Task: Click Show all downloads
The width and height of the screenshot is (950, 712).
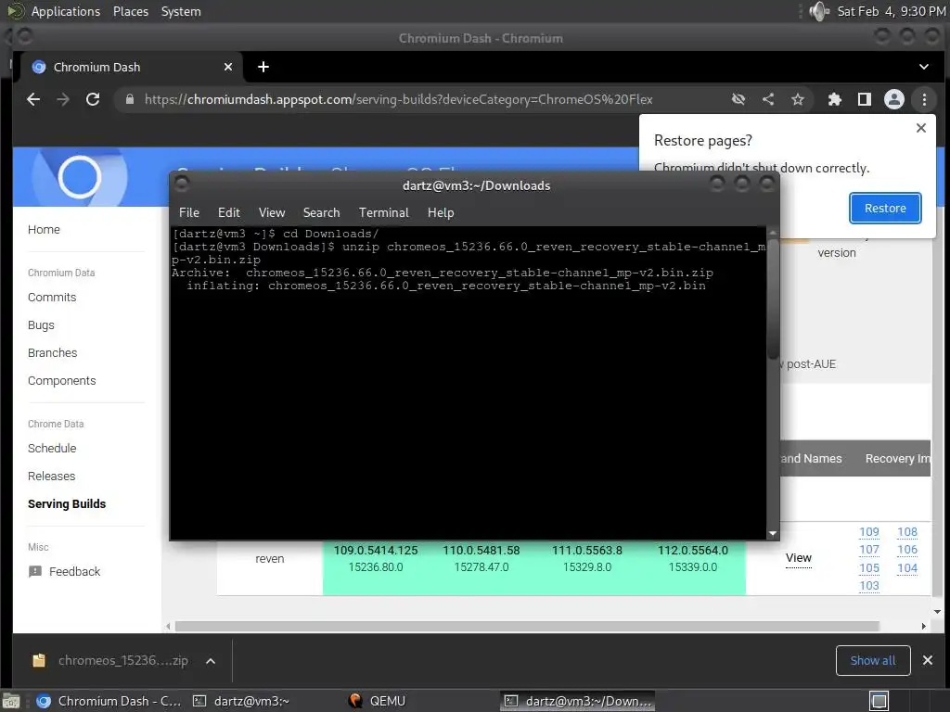Action: point(872,660)
